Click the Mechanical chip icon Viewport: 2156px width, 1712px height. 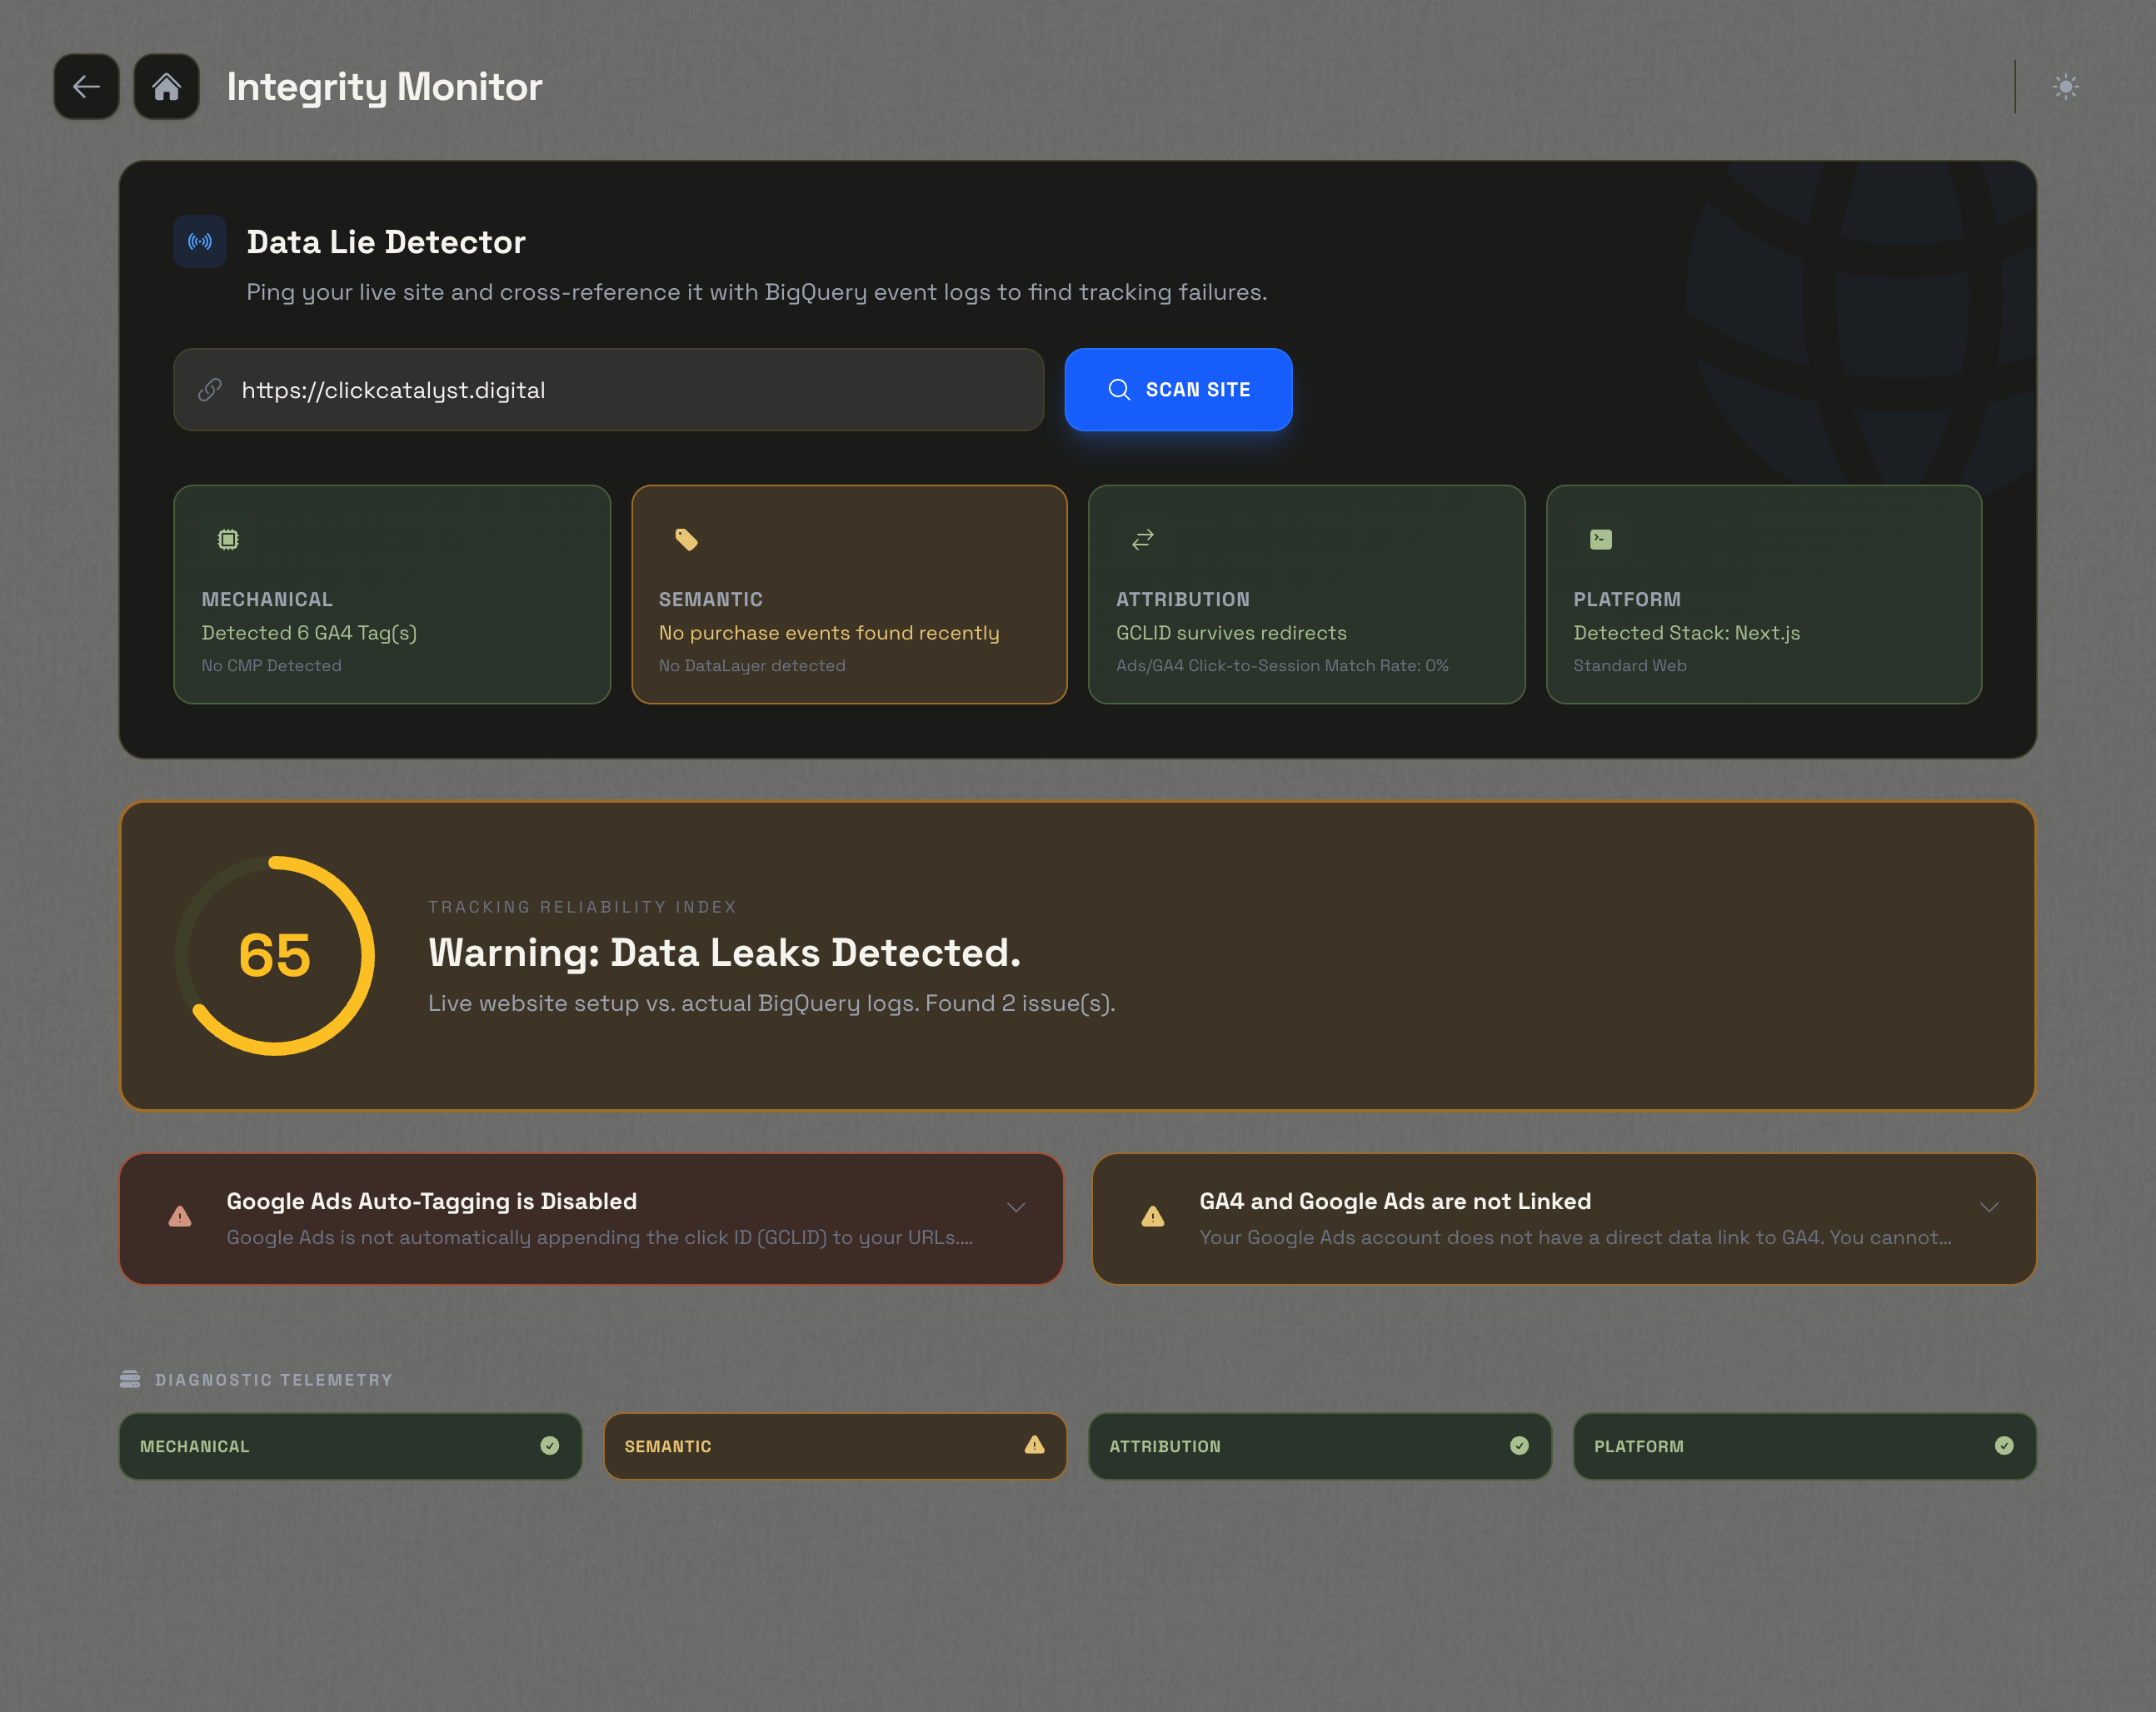(228, 540)
